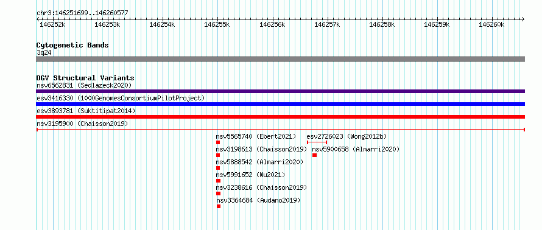The image size is (542, 230).
Task: Click red marker under nsv3364684
Action: click(219, 206)
